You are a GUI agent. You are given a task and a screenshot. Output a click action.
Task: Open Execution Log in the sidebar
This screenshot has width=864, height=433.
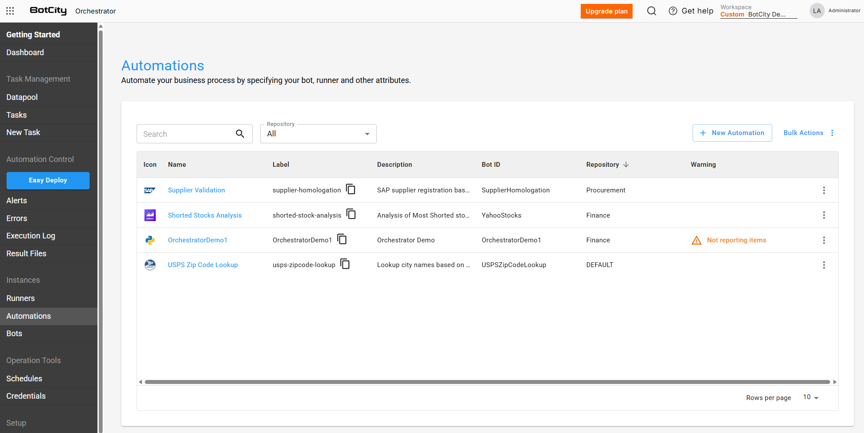[x=30, y=236]
